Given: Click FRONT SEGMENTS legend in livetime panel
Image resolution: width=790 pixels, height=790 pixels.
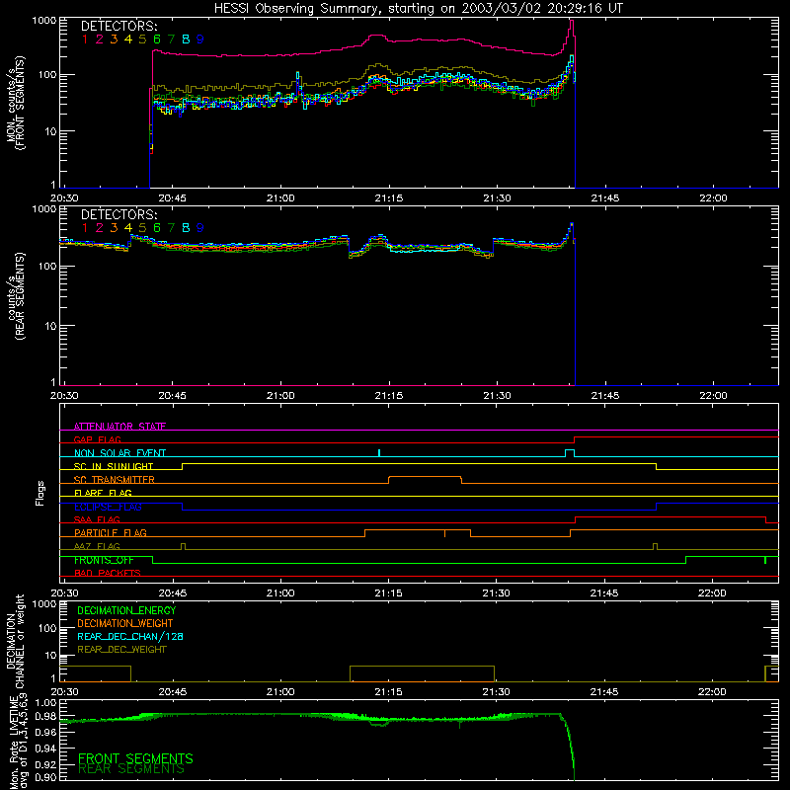Looking at the screenshot, I should [135, 758].
